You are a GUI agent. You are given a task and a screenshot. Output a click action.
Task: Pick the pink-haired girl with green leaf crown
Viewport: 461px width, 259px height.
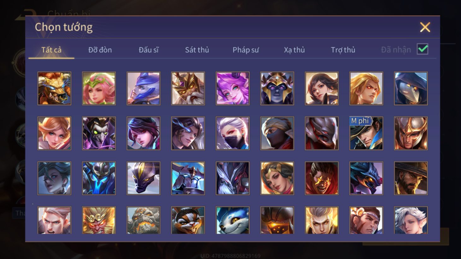pyautogui.click(x=99, y=88)
